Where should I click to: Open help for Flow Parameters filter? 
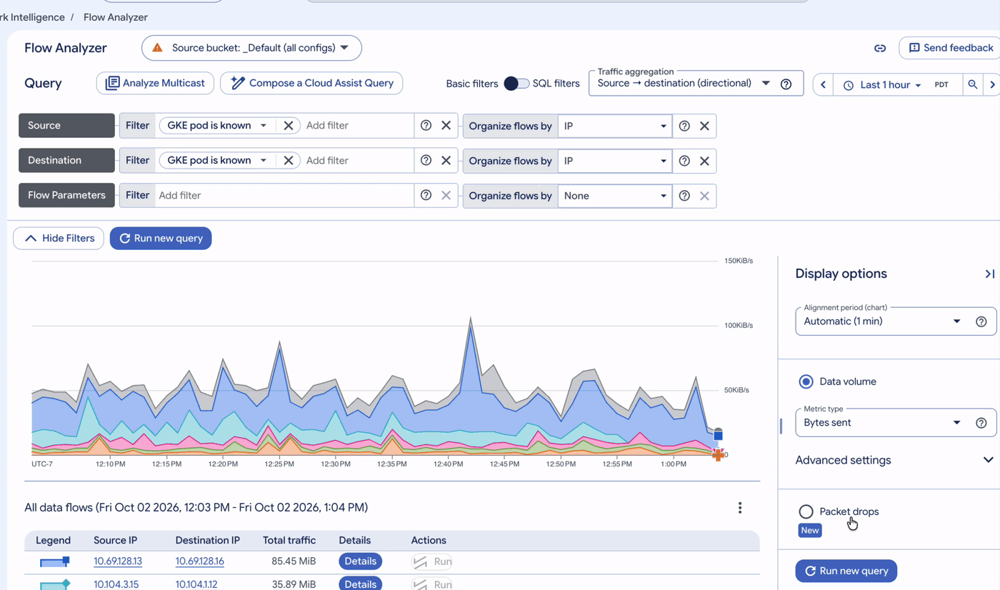426,196
